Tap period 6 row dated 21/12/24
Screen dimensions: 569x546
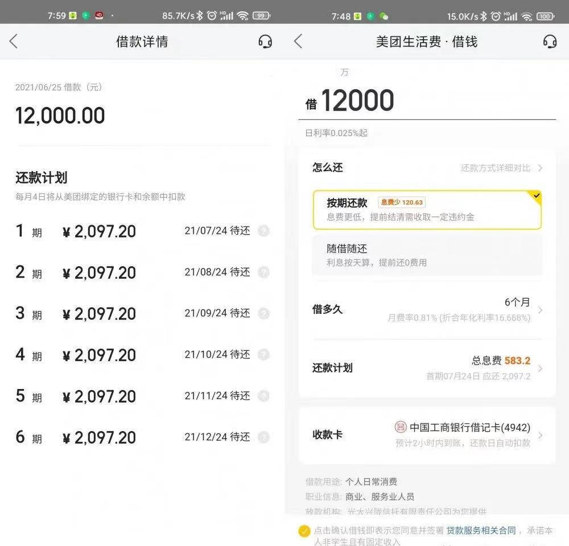142,437
